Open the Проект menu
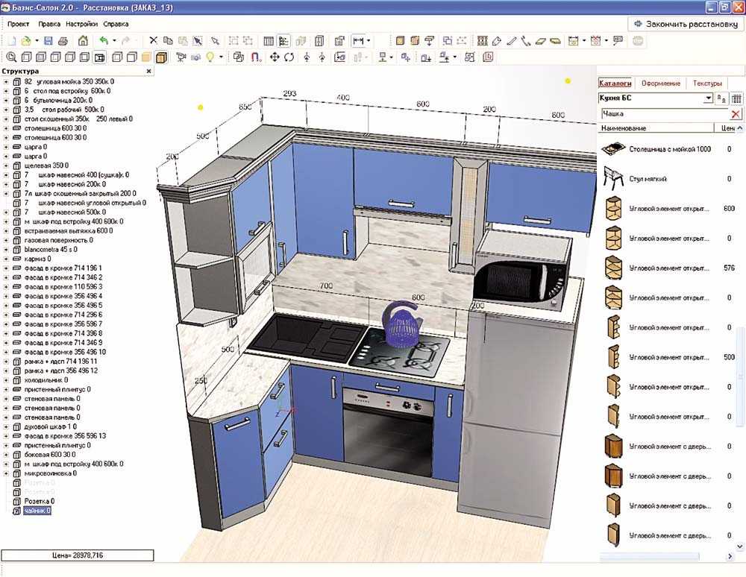746x577 pixels. pyautogui.click(x=18, y=24)
